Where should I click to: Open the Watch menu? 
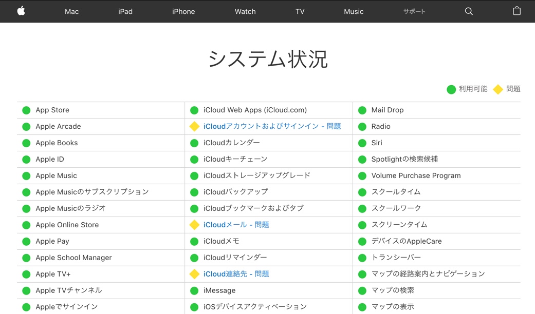pyautogui.click(x=245, y=11)
